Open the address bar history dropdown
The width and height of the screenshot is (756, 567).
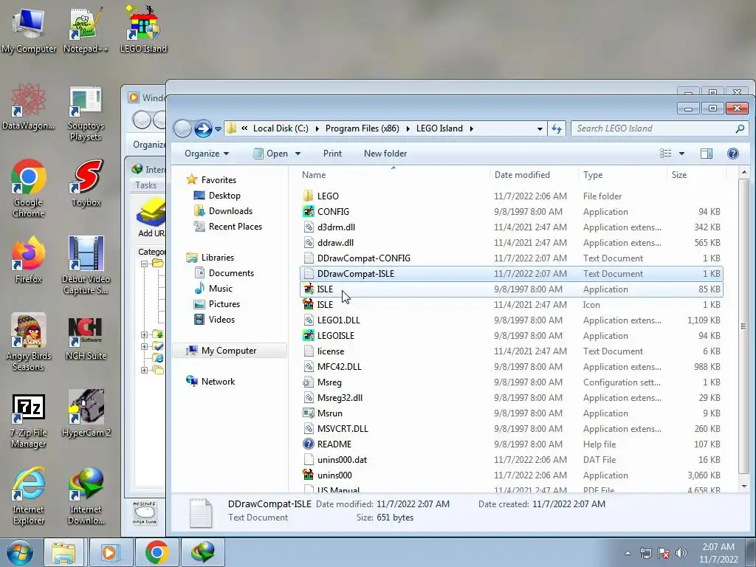pos(540,128)
